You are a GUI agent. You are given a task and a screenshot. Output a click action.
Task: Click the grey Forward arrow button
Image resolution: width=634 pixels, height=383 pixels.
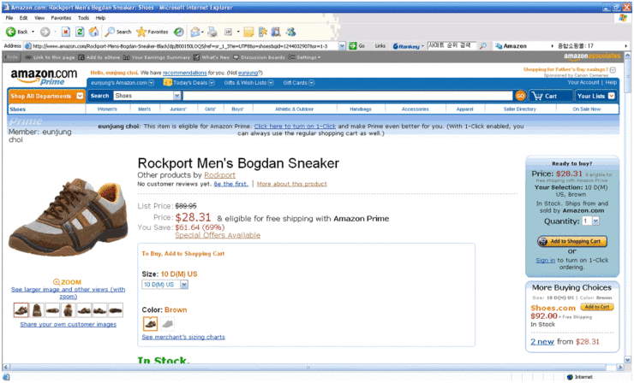(45, 32)
